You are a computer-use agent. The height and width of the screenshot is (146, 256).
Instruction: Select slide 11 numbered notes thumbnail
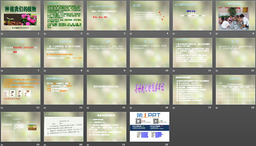coord(192,53)
